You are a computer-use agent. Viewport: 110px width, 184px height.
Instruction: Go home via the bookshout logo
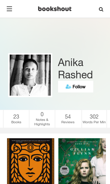pyautogui.click(x=55, y=9)
